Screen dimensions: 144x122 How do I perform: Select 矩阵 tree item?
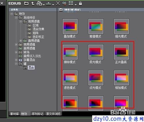coord(35,33)
